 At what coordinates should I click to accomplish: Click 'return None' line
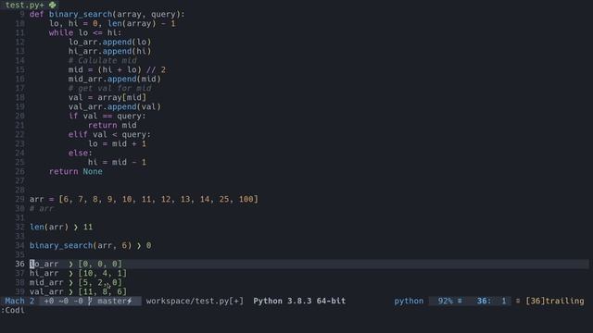(x=76, y=171)
